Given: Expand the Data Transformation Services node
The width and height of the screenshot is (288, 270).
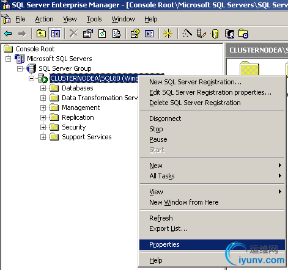Looking at the screenshot, I should coord(43,98).
